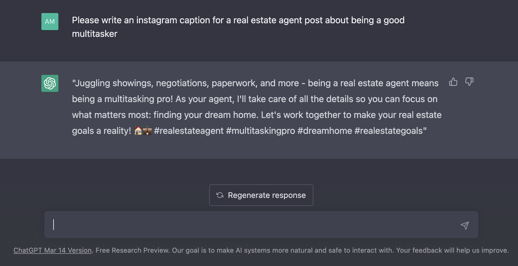Open the ChatGPT Mar 14 Version link
Image resolution: width=518 pixels, height=266 pixels.
[x=53, y=250]
